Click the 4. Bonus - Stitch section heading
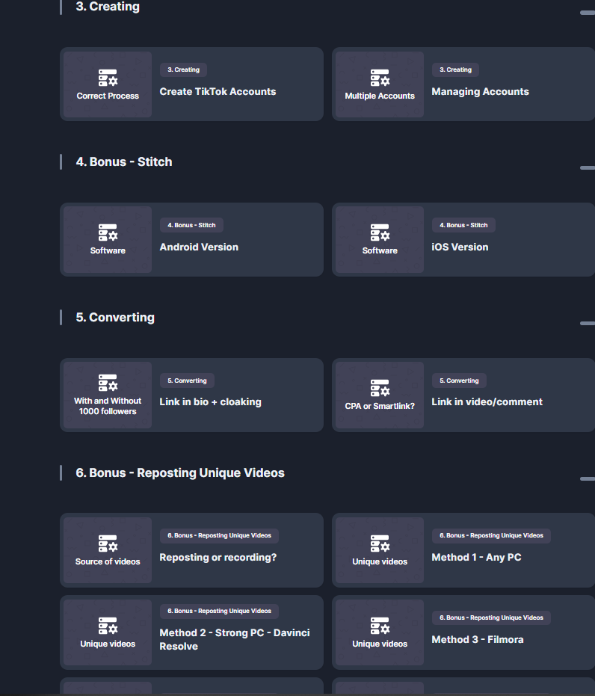The height and width of the screenshot is (696, 595). click(124, 161)
